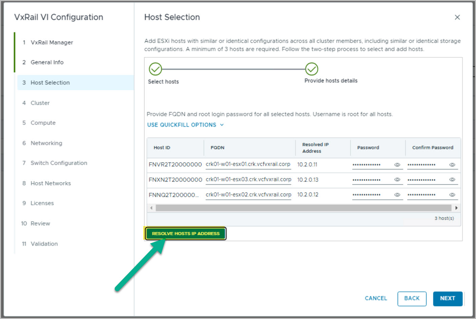This screenshot has width=476, height=319.
Task: Edit FQDN field for crk01-w01-esx01 host
Action: pyautogui.click(x=248, y=164)
